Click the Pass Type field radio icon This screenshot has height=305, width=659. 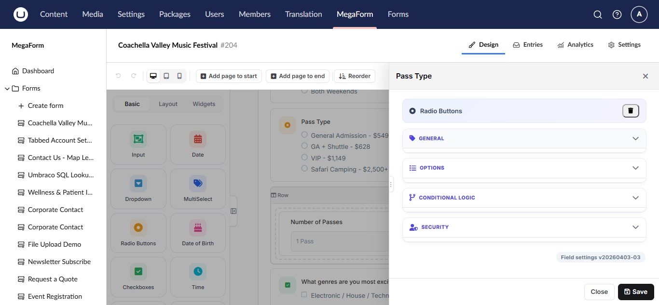[x=288, y=125]
